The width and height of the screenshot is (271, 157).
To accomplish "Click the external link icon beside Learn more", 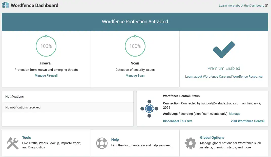I will pyautogui.click(x=266, y=6).
